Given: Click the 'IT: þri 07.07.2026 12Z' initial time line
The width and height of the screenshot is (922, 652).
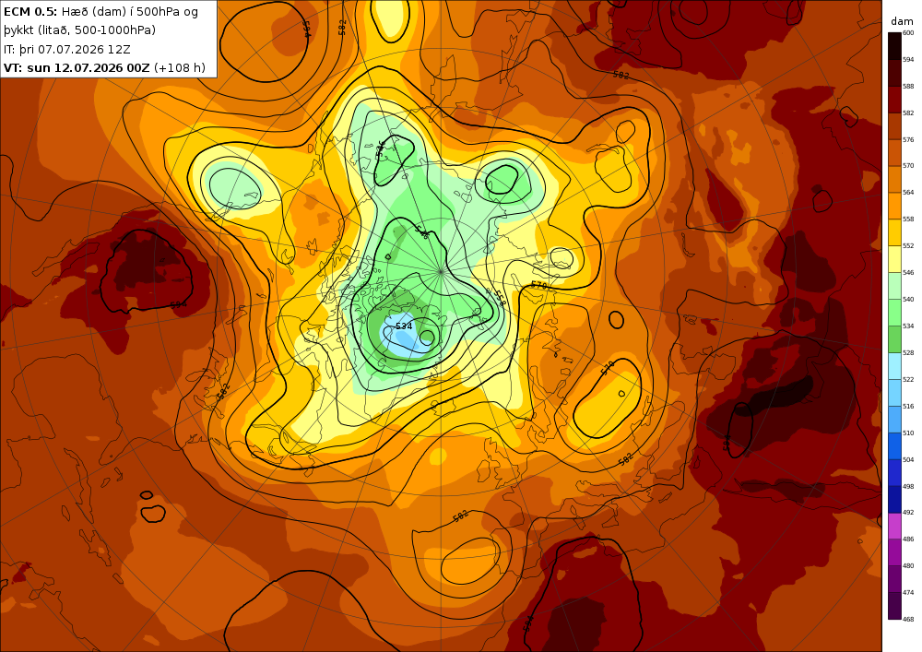Looking at the screenshot, I should click(67, 49).
